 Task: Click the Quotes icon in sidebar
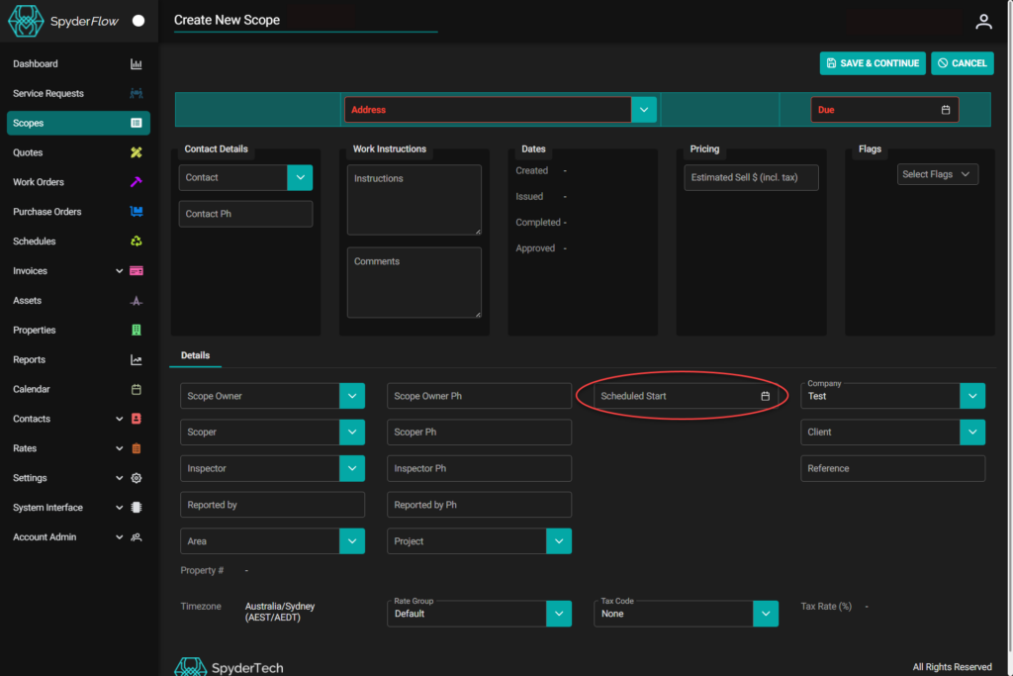137,152
